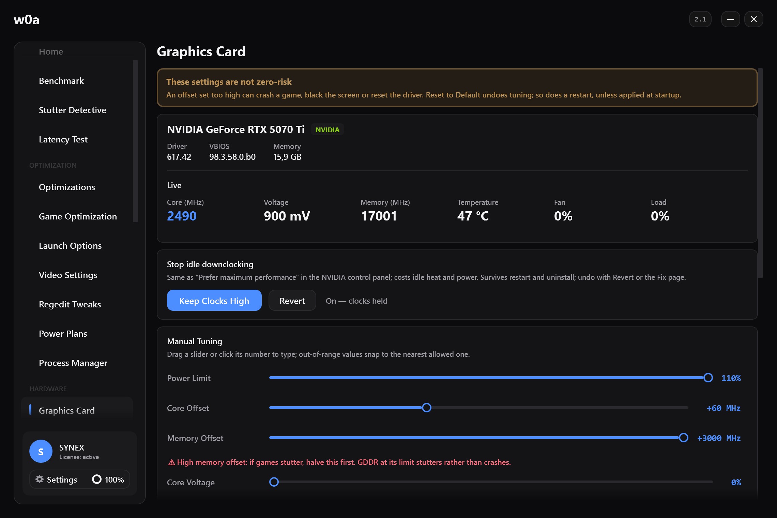This screenshot has height=518, width=777.
Task: Open Power Plans
Action: pyautogui.click(x=63, y=334)
